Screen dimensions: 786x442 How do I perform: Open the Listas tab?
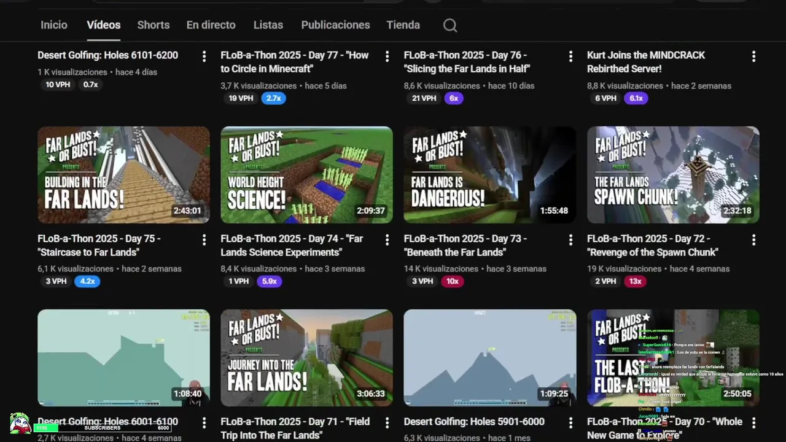(268, 25)
